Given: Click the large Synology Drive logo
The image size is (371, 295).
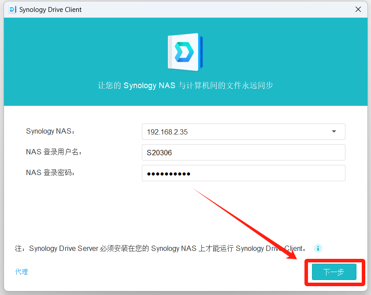Looking at the screenshot, I should click(185, 52).
